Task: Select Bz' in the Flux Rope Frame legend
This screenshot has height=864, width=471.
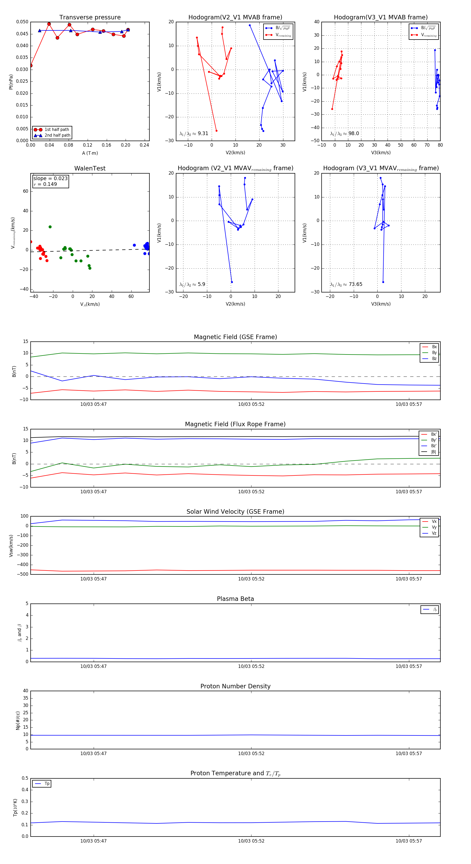Action: point(429,446)
